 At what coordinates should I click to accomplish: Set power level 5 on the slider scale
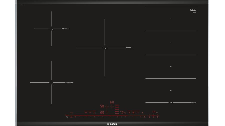pos(110,117)
